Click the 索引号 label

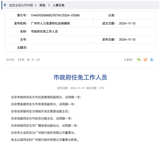tap(22, 15)
